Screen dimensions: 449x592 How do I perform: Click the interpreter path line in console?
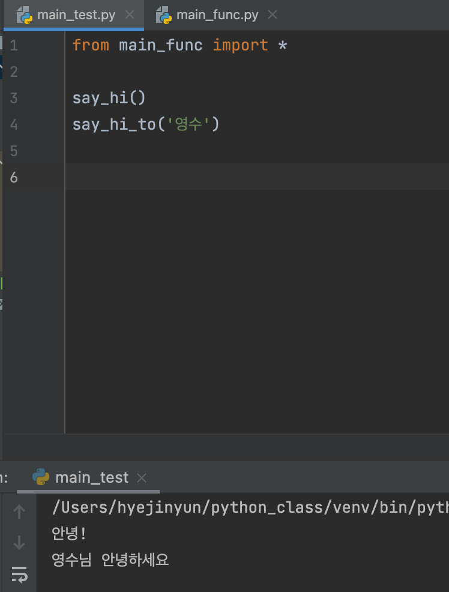tap(250, 508)
